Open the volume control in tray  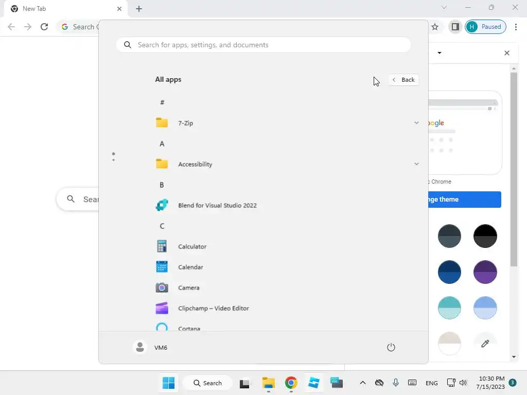pyautogui.click(x=463, y=383)
